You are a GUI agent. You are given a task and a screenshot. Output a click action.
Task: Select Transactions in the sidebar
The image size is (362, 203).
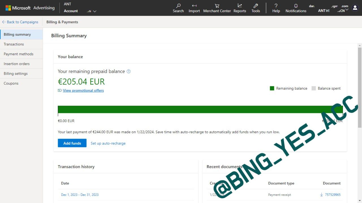pyautogui.click(x=14, y=44)
